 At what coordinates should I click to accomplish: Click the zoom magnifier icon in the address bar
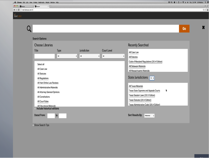(204, 10)
